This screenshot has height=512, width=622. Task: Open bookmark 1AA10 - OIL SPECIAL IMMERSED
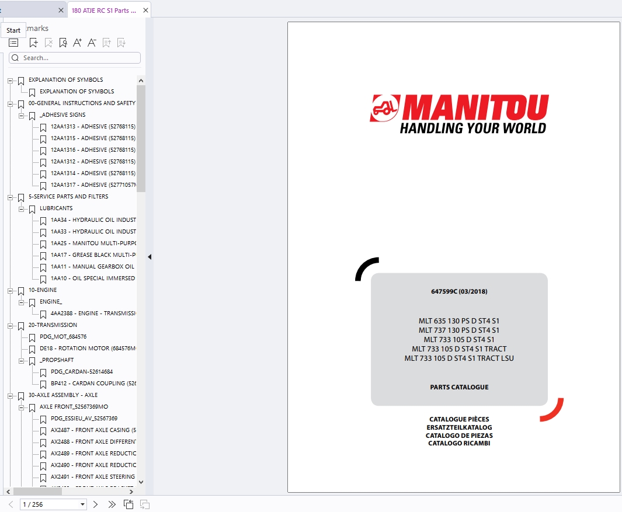tap(92, 278)
